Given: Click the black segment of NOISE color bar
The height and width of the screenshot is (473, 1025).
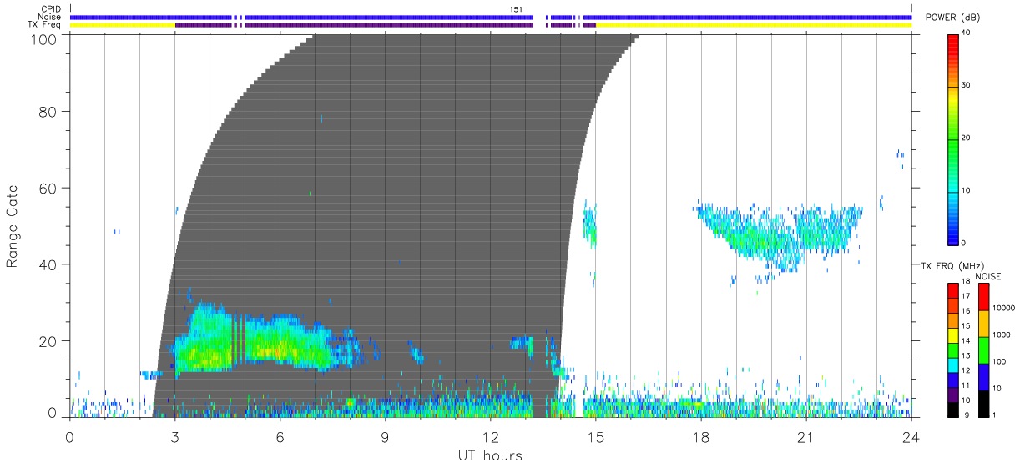Looking at the screenshot, I should (983, 404).
